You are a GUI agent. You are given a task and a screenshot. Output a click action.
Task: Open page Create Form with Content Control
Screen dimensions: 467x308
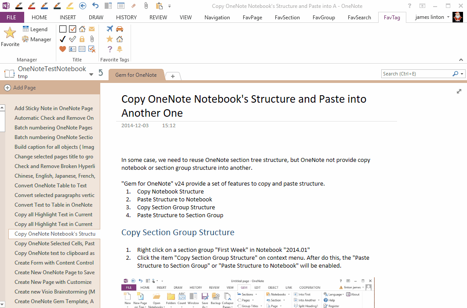point(54,263)
